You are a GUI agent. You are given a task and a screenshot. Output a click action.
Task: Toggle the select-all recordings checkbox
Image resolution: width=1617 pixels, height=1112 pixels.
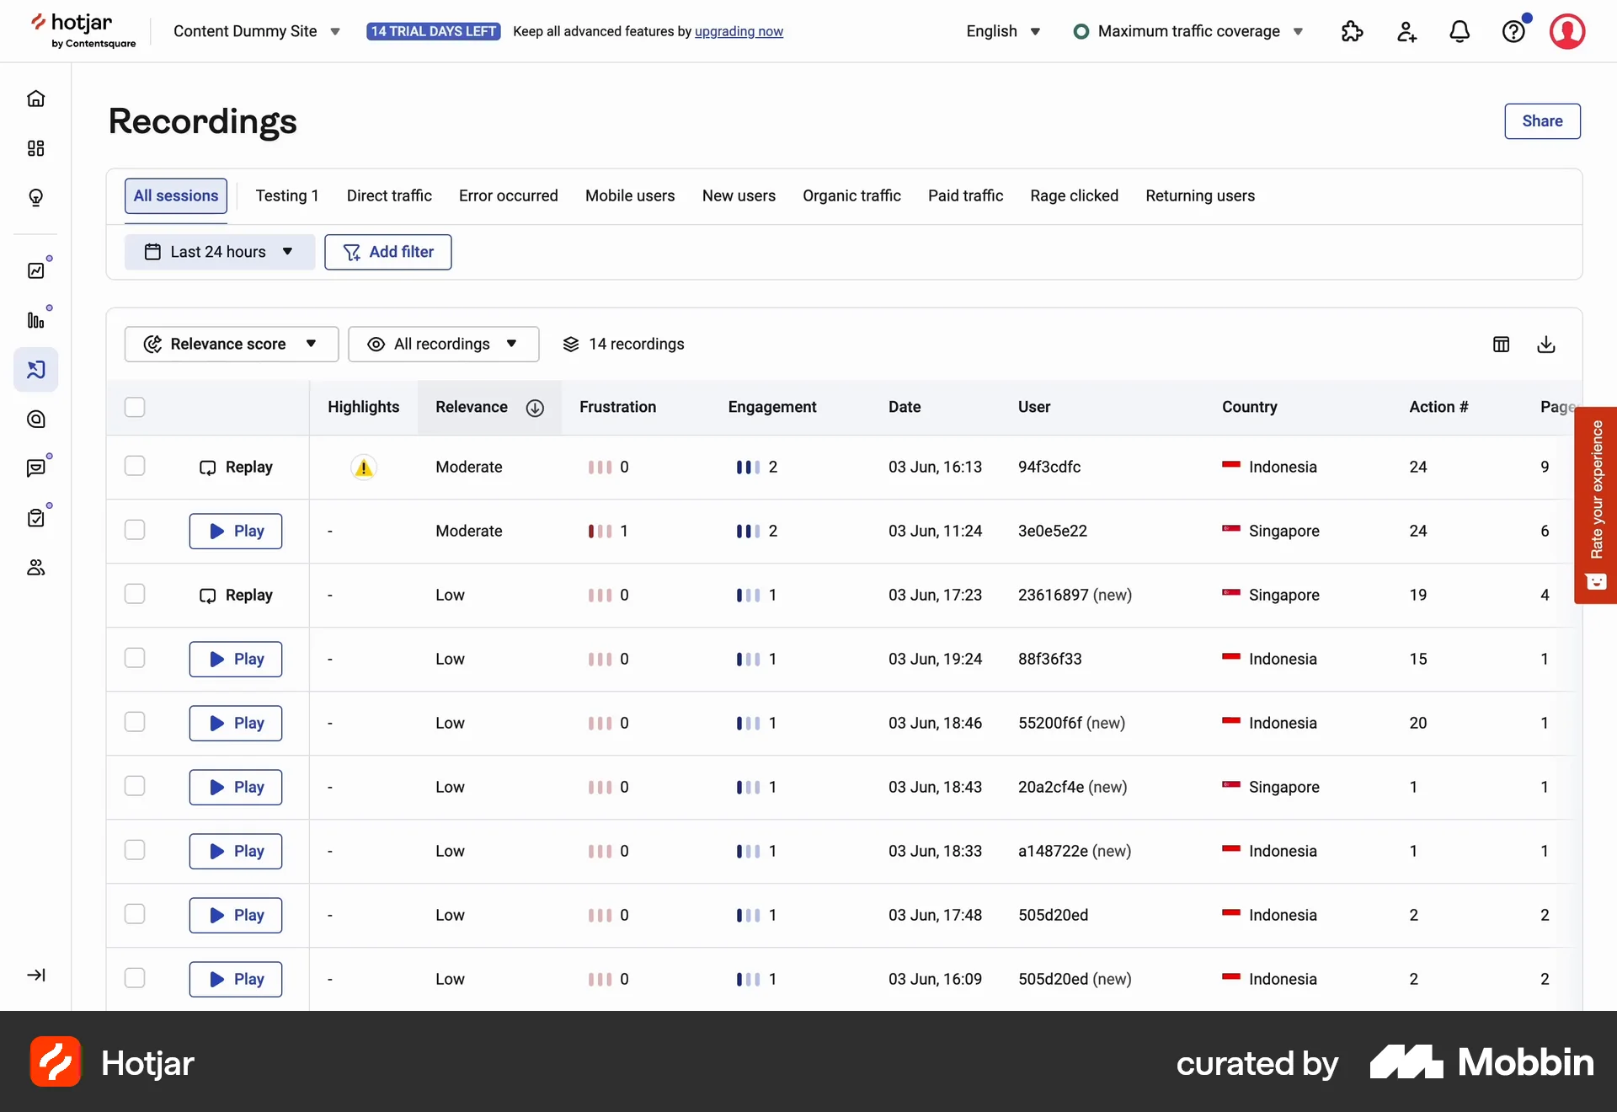[135, 407]
